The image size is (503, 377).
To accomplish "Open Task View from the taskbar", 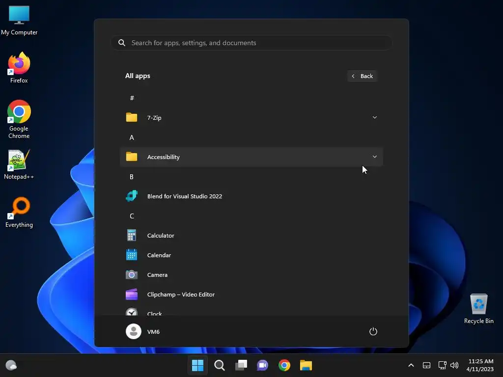I will [x=241, y=365].
